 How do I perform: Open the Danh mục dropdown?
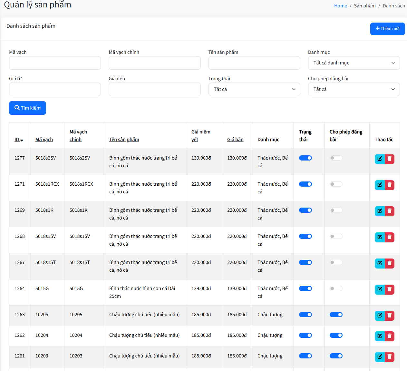354,63
